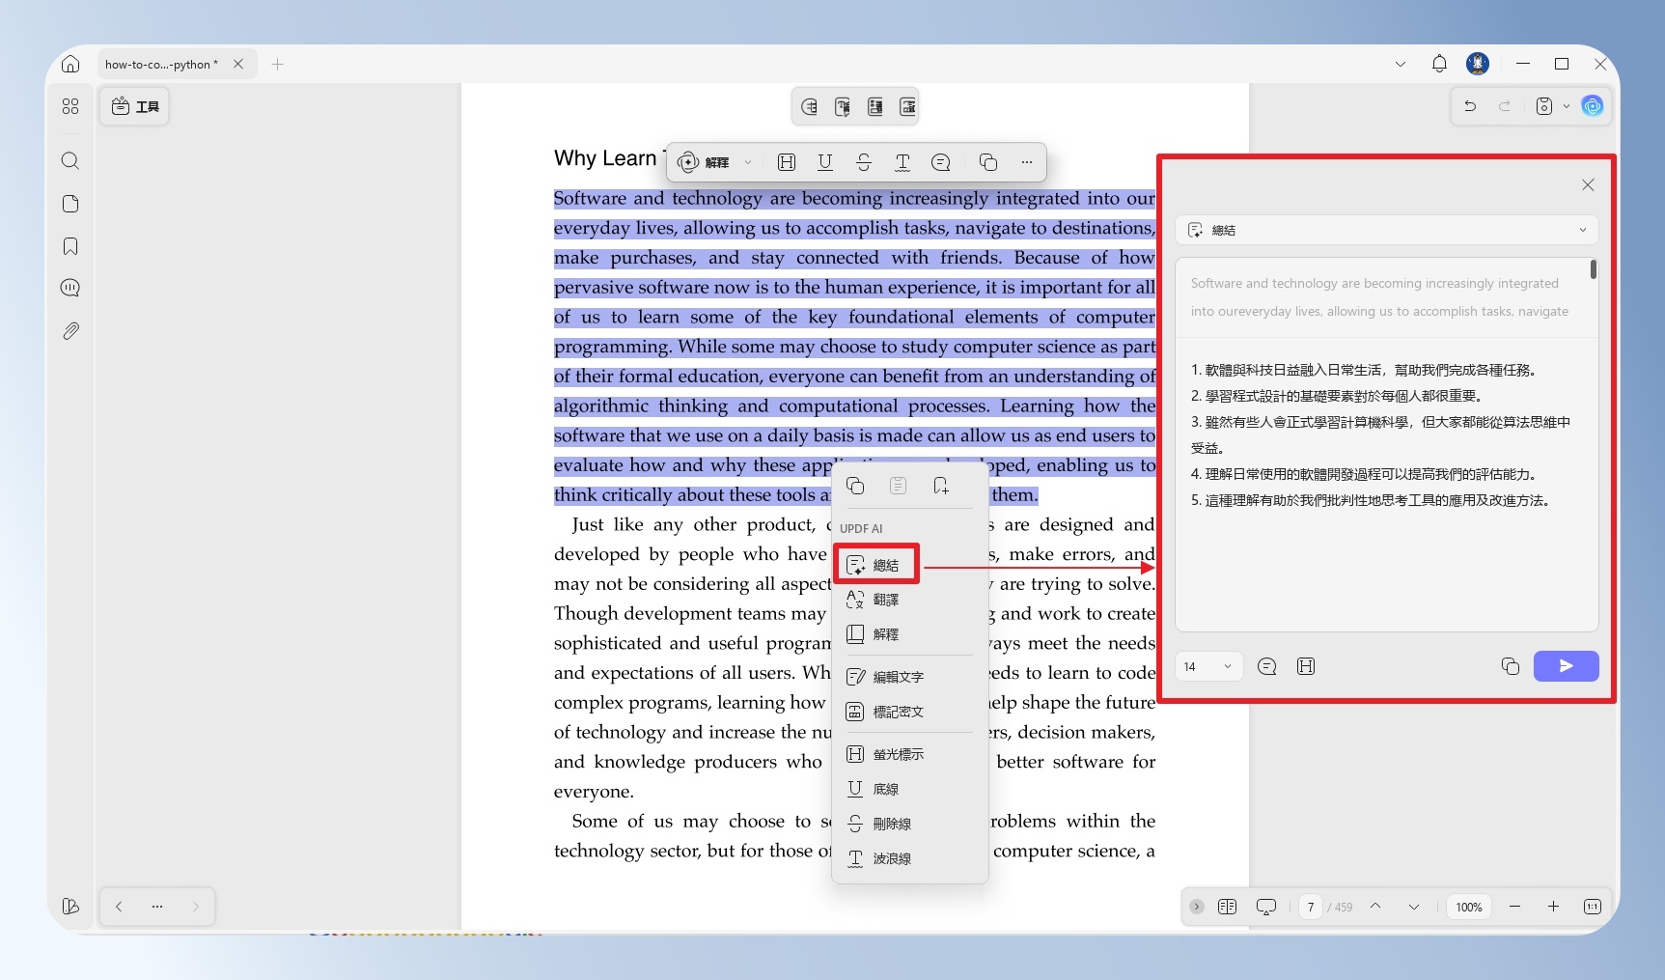Send the AI prompt with arrow button
The image size is (1665, 980).
[x=1567, y=666]
